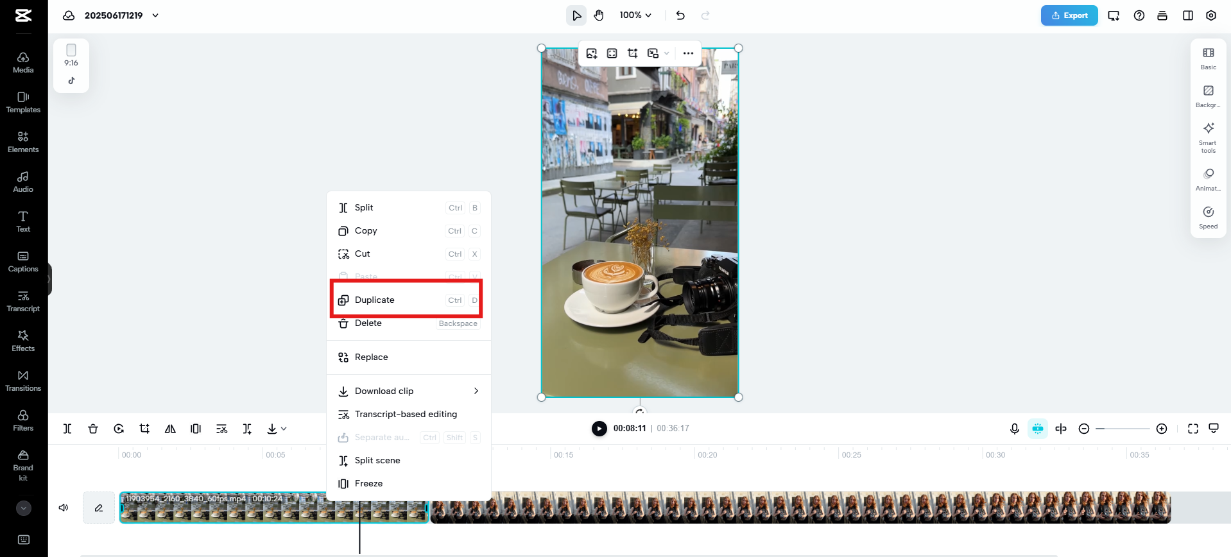Click the crop icon on canvas toolbar

coord(633,53)
